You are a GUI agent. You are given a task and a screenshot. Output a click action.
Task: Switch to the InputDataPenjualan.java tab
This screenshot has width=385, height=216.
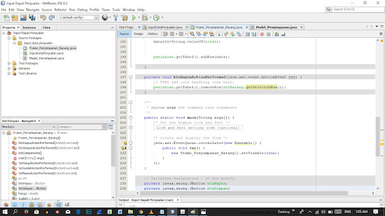pyautogui.click(x=165, y=27)
